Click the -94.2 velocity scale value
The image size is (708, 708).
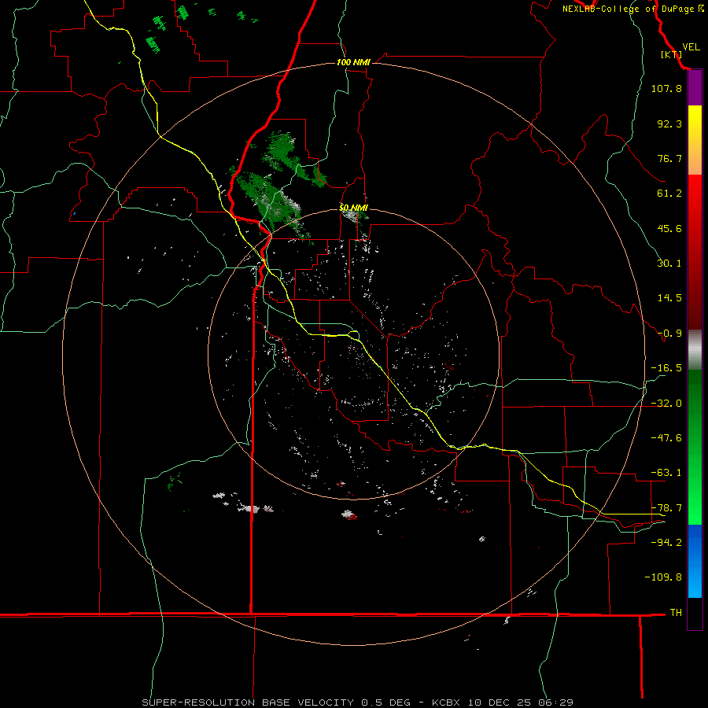[666, 542]
